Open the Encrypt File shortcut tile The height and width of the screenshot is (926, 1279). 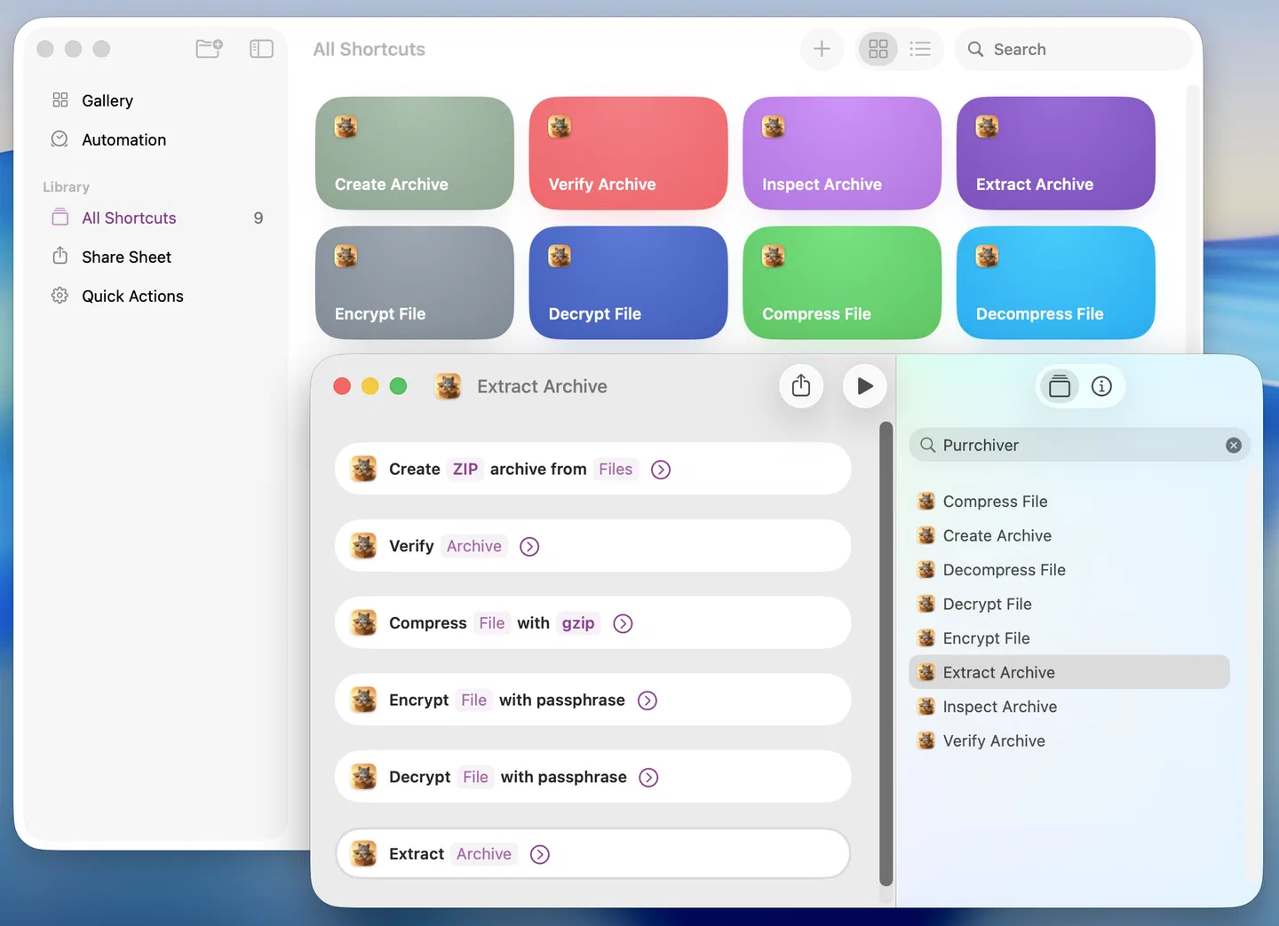[415, 282]
